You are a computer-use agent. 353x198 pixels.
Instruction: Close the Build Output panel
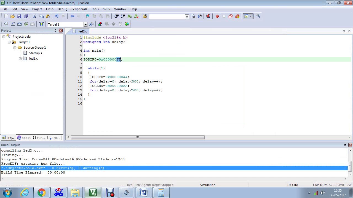(x=350, y=145)
